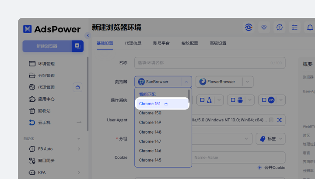The height and width of the screenshot is (179, 315).
Task: Switch to 代理信息 tab
Action: coord(133,43)
